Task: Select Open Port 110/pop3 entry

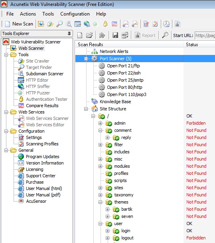Action: 126,94
